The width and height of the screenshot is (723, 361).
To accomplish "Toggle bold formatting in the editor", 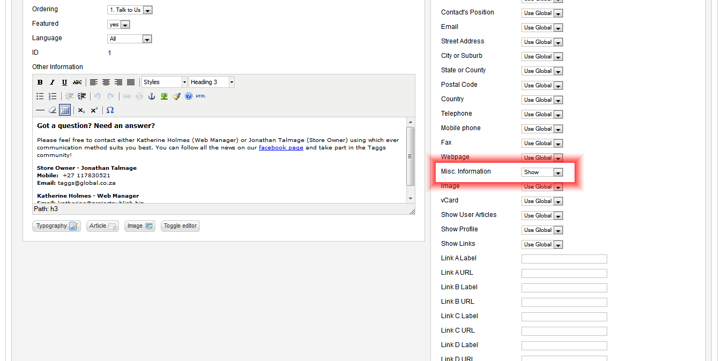I will click(x=40, y=82).
